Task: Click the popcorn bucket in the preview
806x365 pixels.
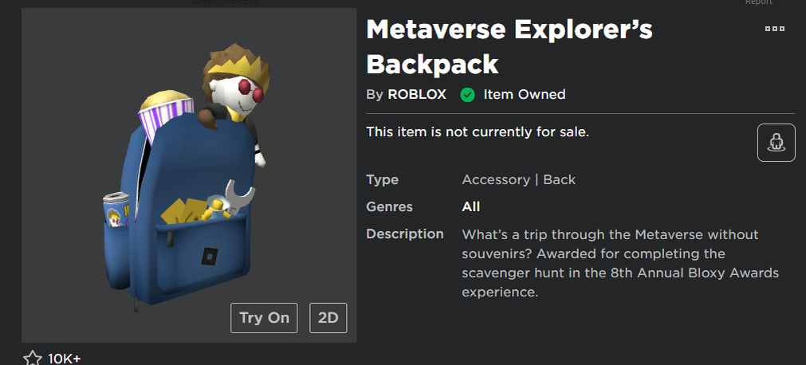Action: point(165,116)
